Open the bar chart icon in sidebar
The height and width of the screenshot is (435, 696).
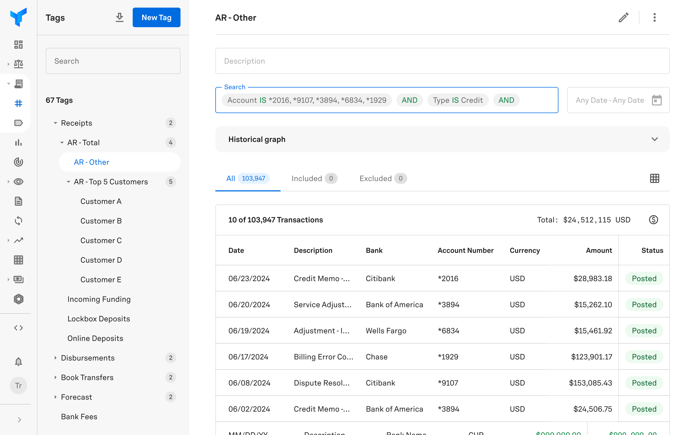pyautogui.click(x=18, y=142)
